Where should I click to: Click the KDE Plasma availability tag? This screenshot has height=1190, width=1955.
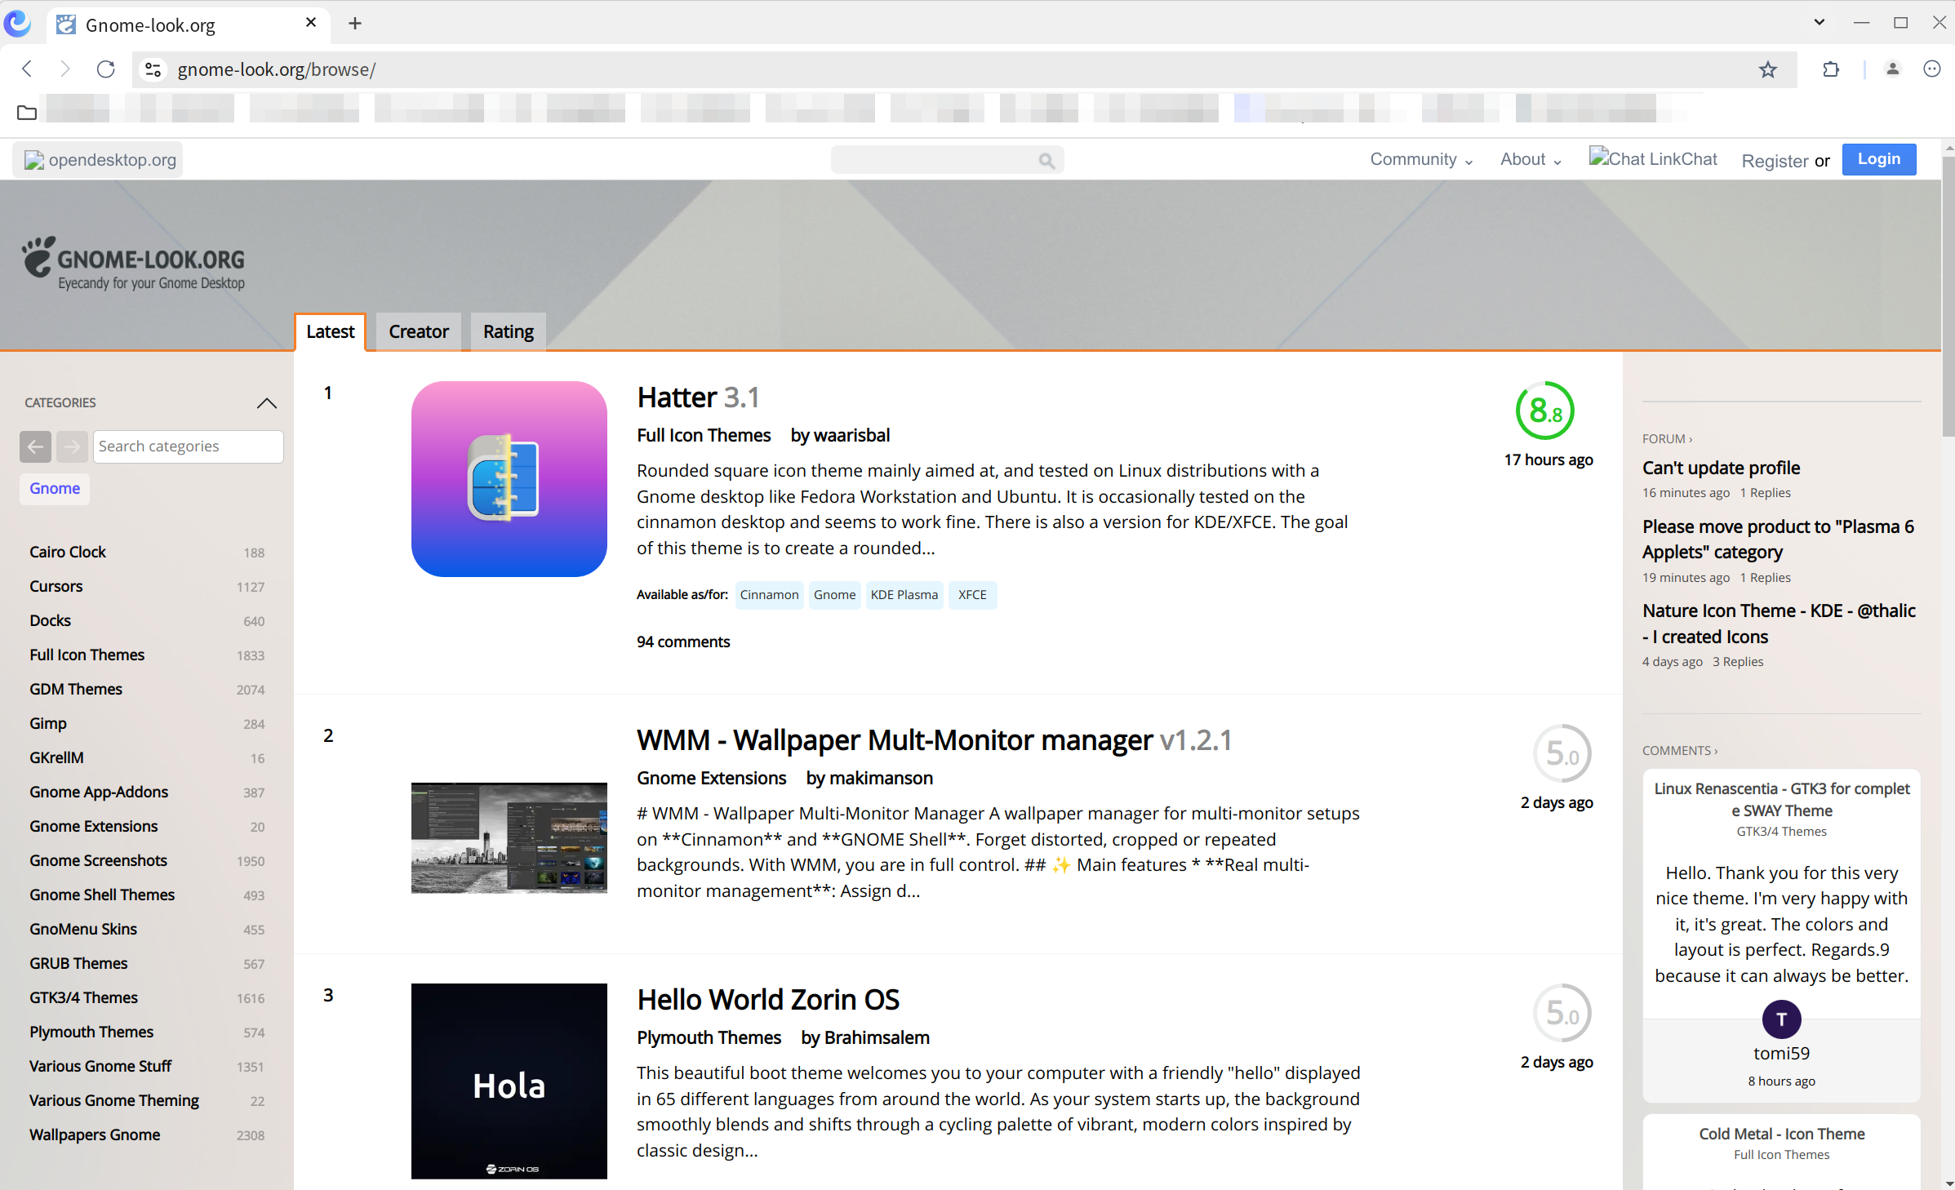904,595
